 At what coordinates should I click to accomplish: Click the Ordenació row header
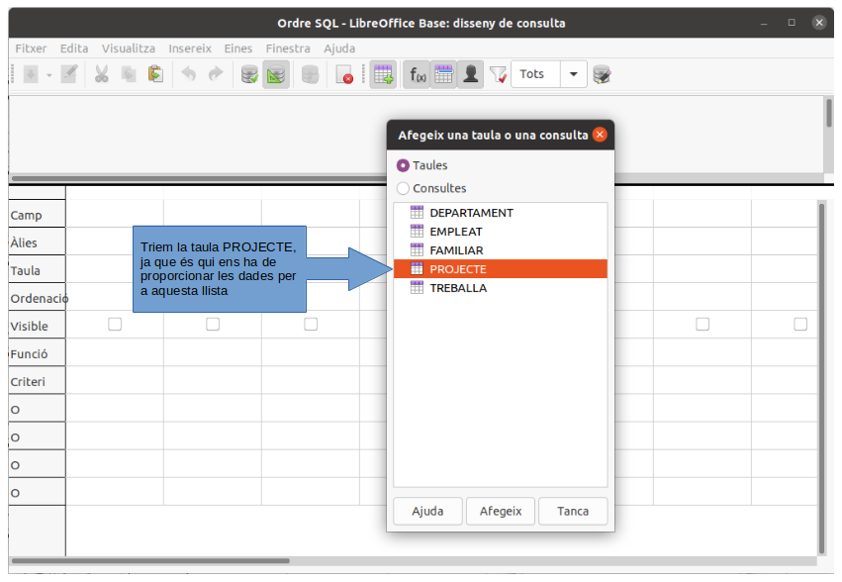point(37,298)
